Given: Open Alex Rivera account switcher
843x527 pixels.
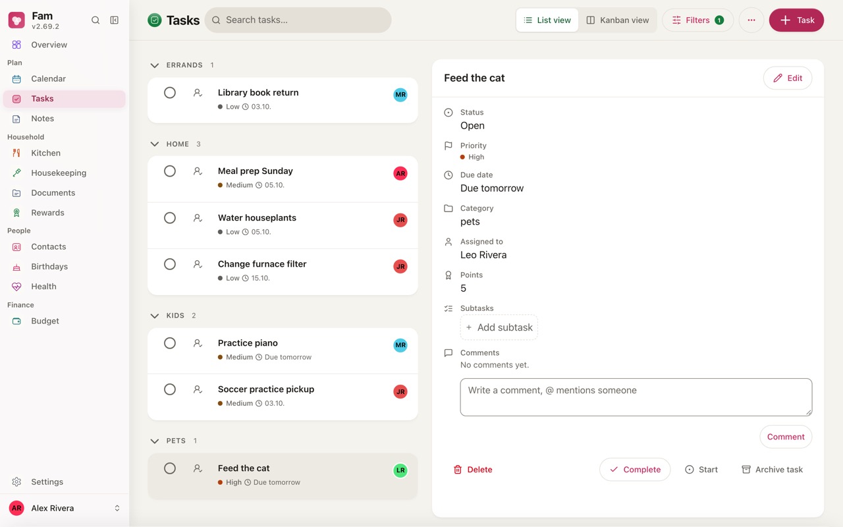Looking at the screenshot, I should [x=65, y=509].
